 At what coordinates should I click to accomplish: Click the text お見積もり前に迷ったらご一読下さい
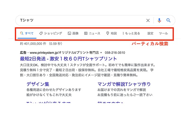coord(125,95)
